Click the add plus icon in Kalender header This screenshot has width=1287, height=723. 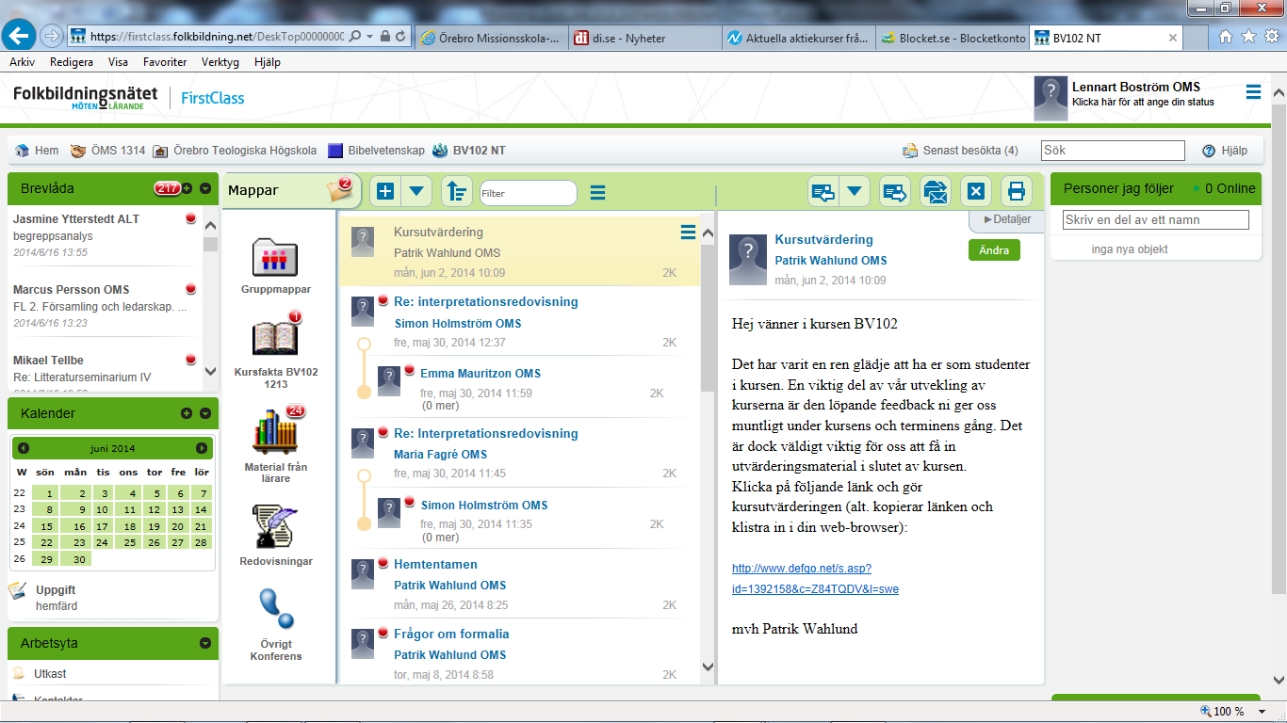coord(187,413)
